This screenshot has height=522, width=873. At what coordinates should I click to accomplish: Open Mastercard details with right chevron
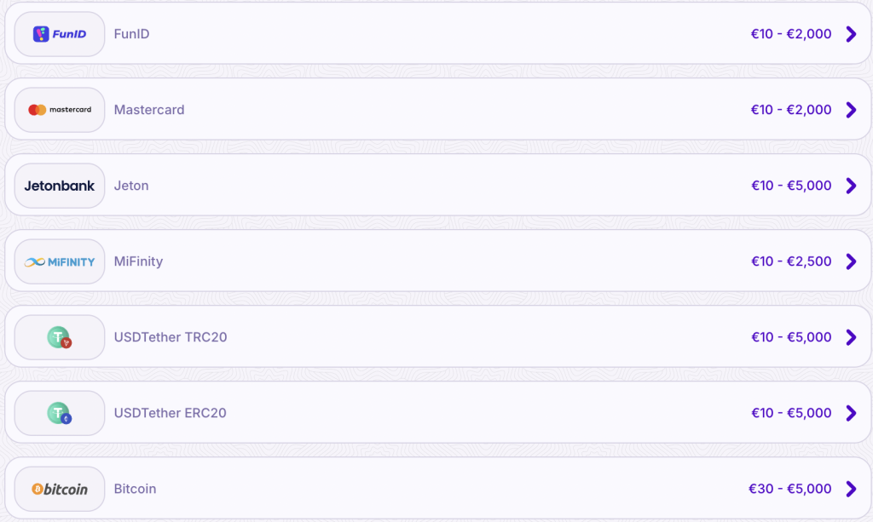click(851, 110)
